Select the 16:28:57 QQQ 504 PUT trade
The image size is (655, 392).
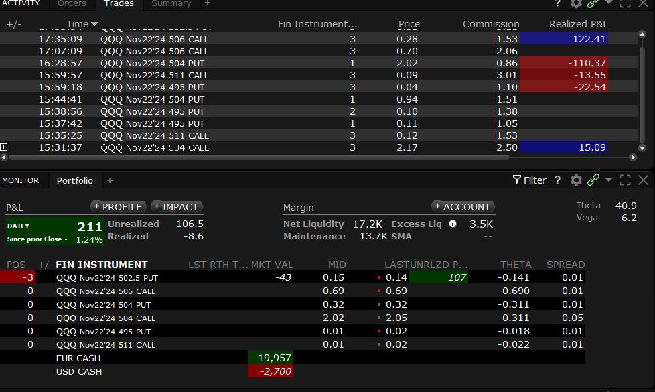point(319,63)
